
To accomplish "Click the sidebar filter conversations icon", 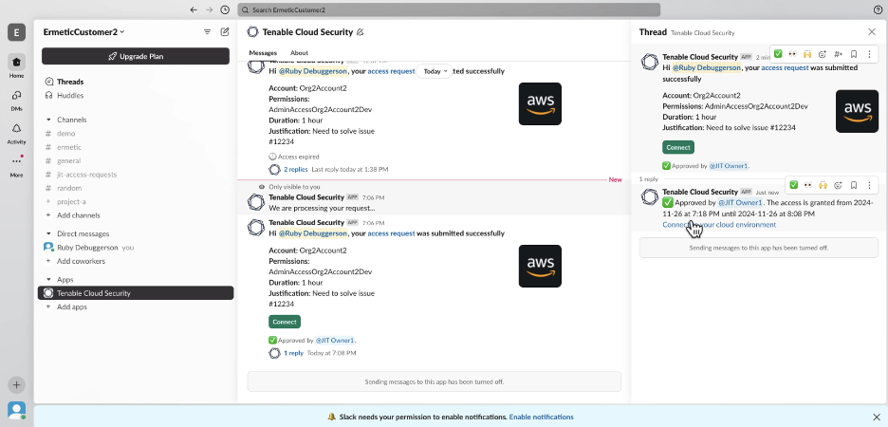I will click(x=207, y=32).
